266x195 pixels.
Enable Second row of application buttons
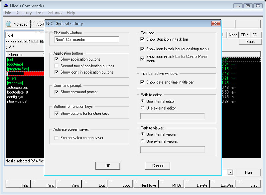coord(57,66)
